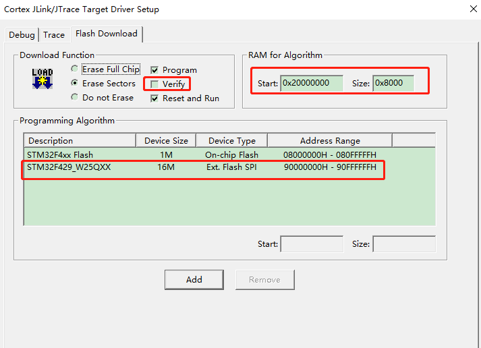Close the Target Driver Setup dialog

click(x=474, y=9)
